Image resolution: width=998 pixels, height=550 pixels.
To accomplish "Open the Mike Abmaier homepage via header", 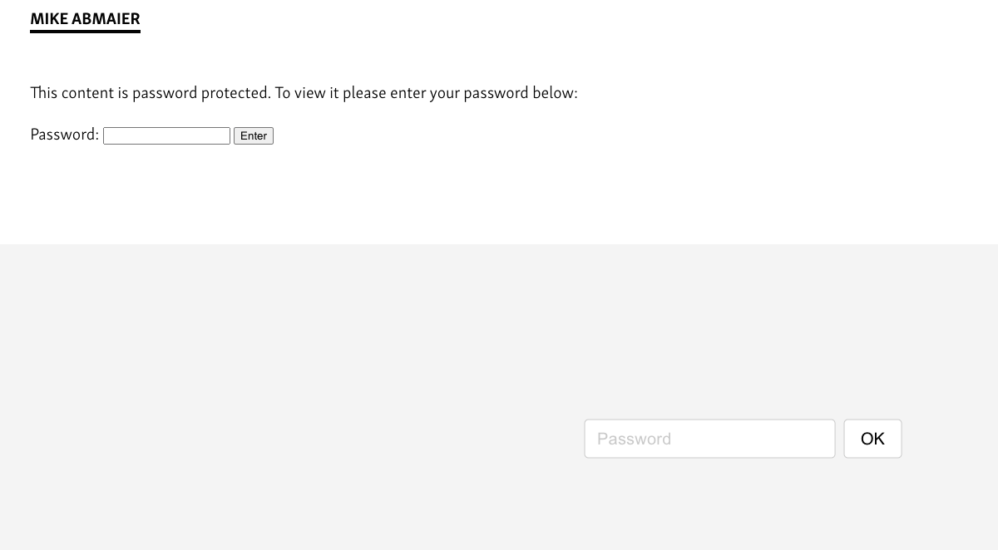I will (85, 18).
